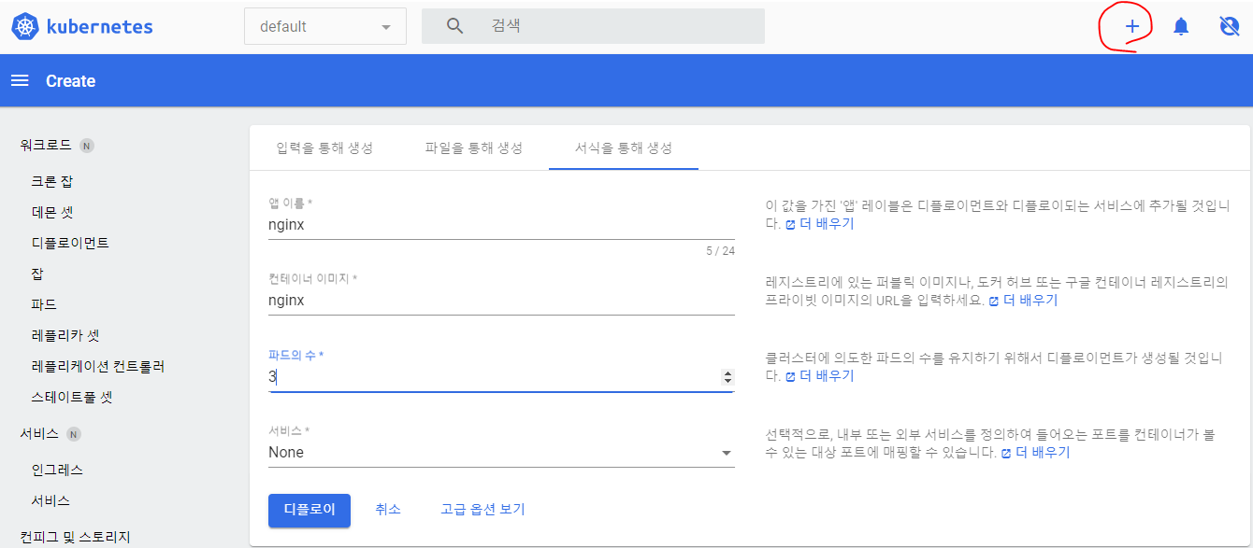
Task: Open the notifications bell icon
Action: coord(1181,26)
